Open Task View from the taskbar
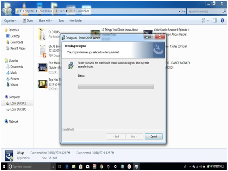 (59, 167)
